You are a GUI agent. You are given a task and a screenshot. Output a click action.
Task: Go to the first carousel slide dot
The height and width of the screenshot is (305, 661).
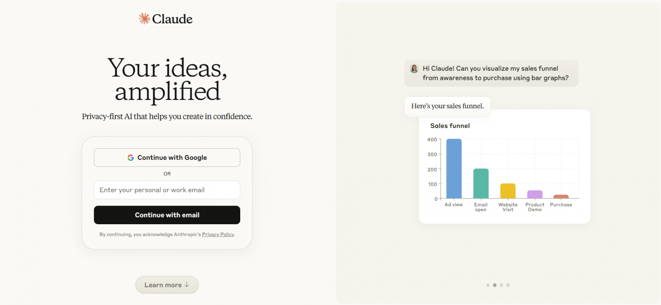click(x=488, y=285)
